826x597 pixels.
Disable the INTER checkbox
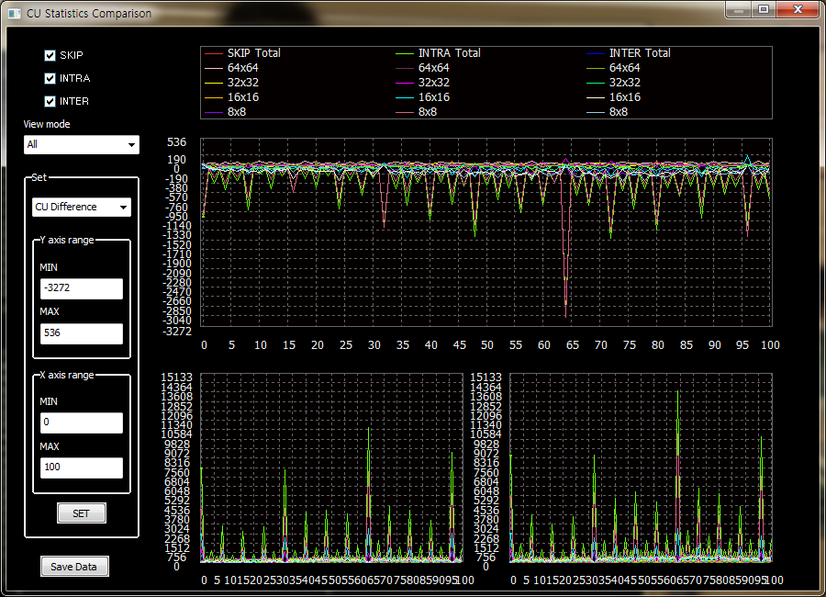50,101
